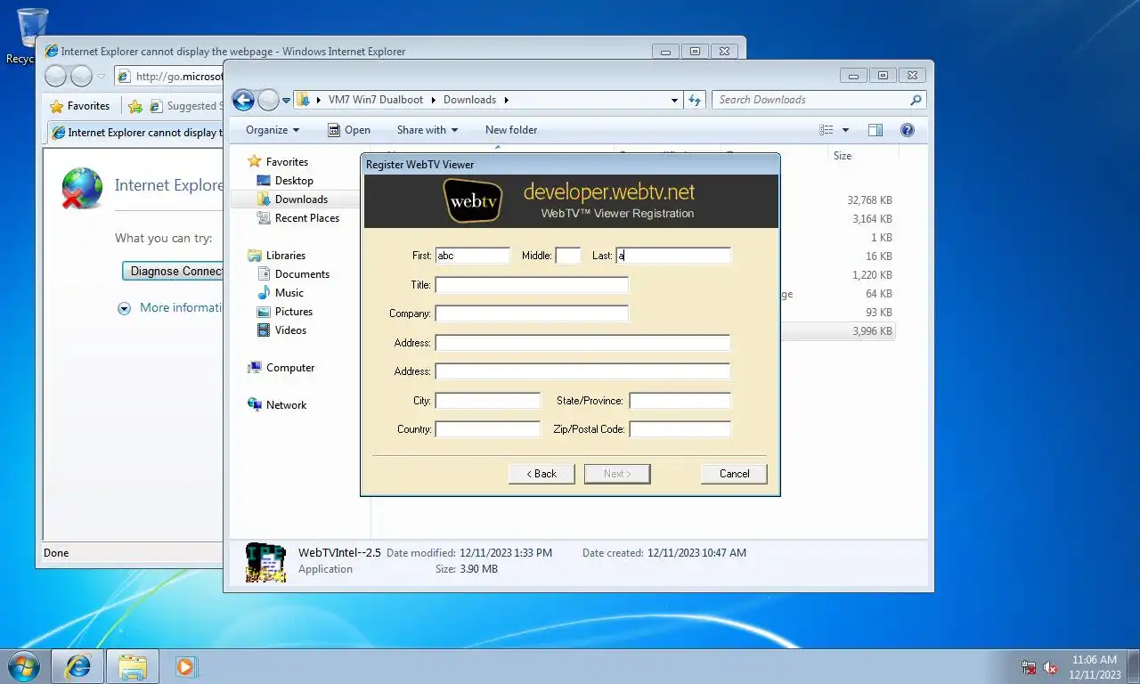This screenshot has height=684, width=1140.
Task: Go forward in Explorer window
Action: (x=268, y=100)
